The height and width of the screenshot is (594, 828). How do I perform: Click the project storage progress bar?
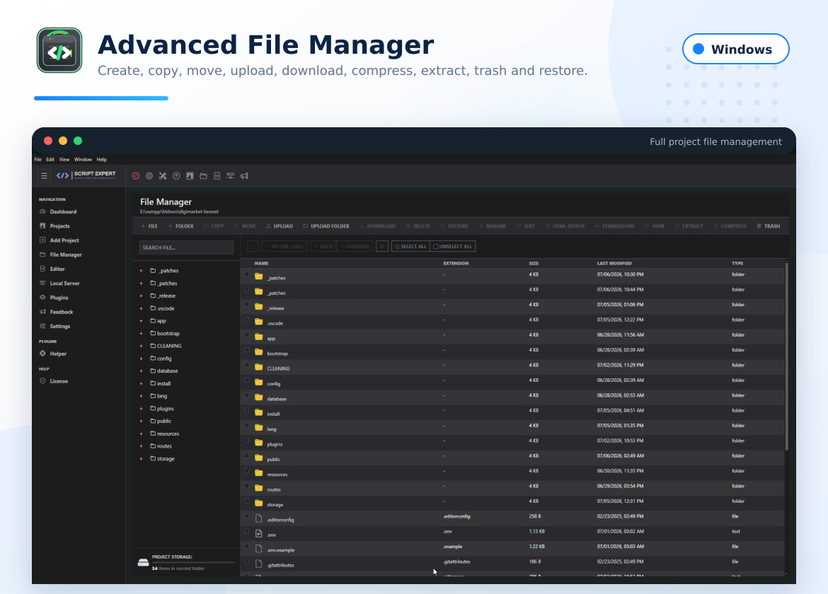(193, 562)
